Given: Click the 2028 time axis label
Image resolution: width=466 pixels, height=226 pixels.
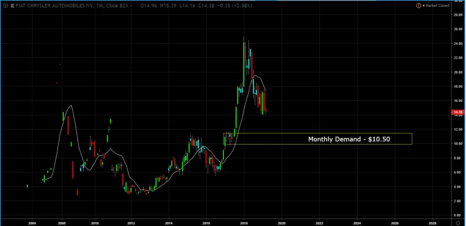Looking at the screenshot, I should pos(433,223).
